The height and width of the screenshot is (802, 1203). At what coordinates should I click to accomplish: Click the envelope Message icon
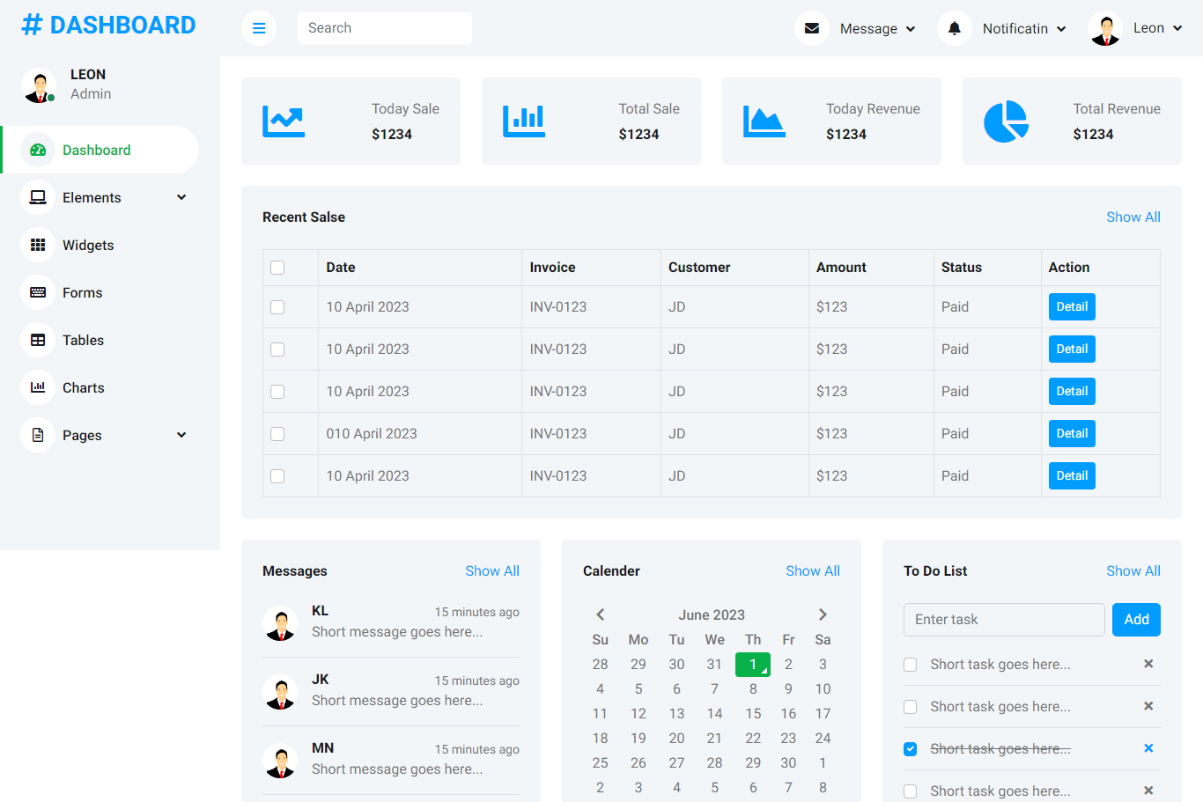pos(812,28)
